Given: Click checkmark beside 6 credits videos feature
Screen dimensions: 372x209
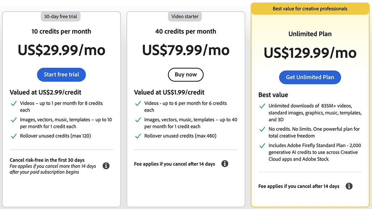Looking at the screenshot, I should coord(138,104).
